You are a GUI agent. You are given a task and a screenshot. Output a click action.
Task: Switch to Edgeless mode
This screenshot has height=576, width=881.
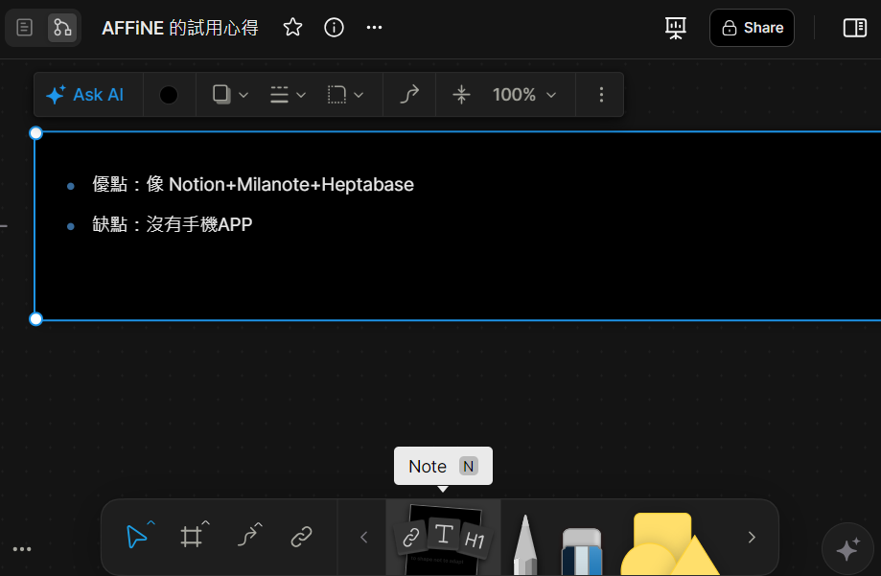(61, 28)
